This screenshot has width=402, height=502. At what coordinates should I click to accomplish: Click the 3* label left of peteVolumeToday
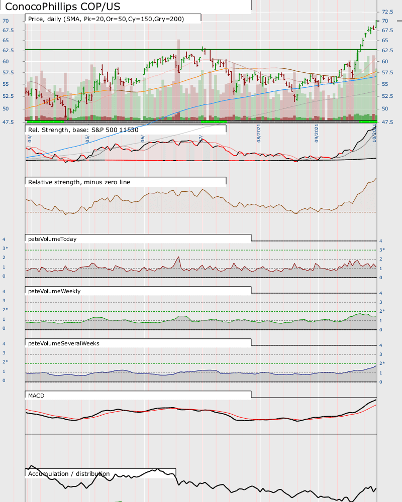(x=6, y=248)
